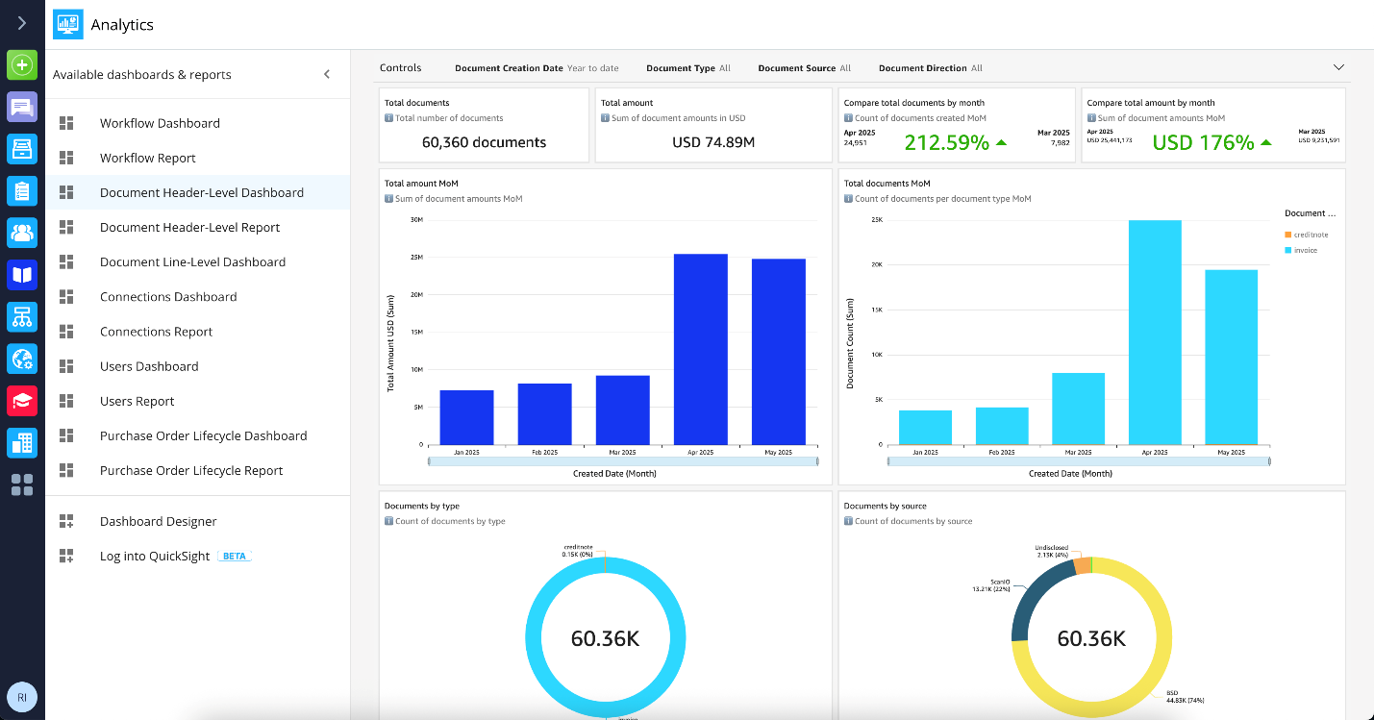Select the chat messages icon in sidebar
The width and height of the screenshot is (1374, 720).
(22, 106)
